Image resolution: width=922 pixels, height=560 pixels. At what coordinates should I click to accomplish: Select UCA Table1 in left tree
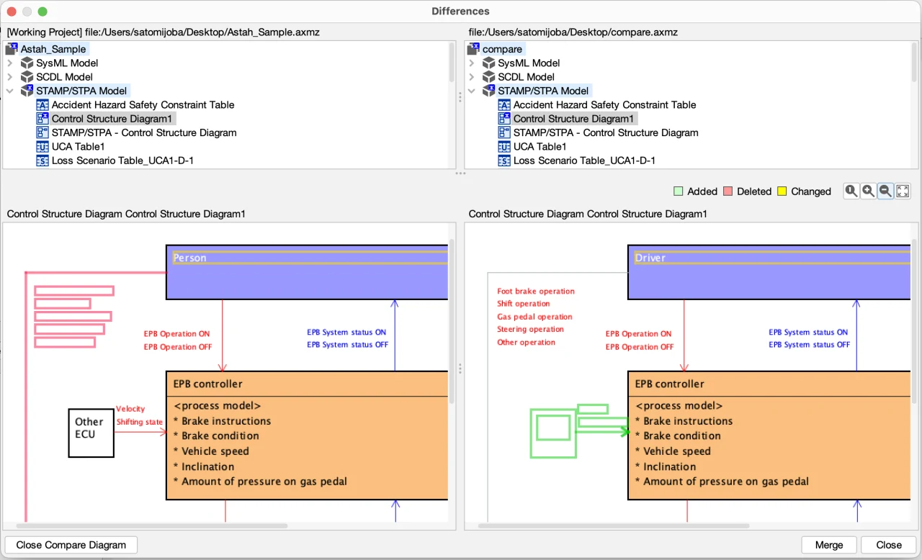(78, 146)
